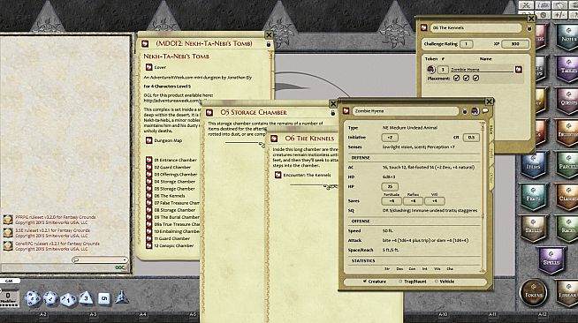Viewport: 578px width, 323px height.
Task: Open chat speaker dropdown above chat entry
Action: (x=100, y=259)
